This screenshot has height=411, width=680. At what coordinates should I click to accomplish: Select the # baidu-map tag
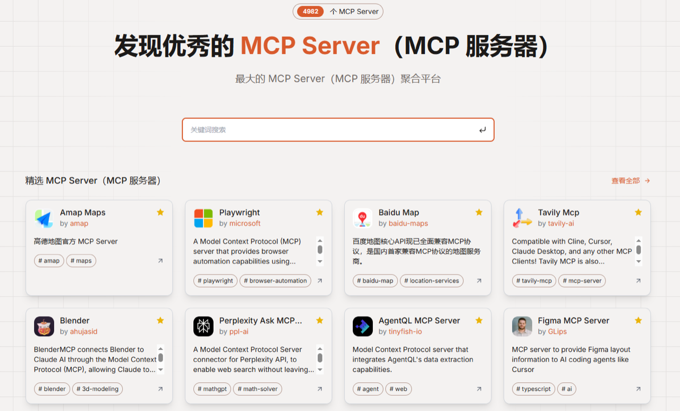[375, 281]
